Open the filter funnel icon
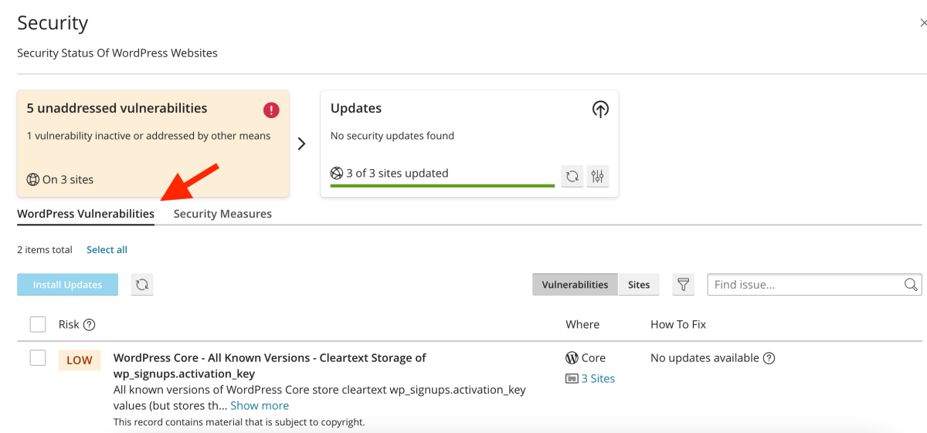 click(683, 285)
